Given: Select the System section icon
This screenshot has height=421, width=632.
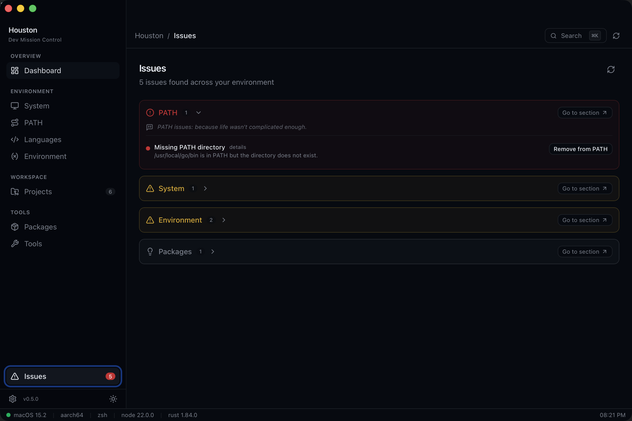Looking at the screenshot, I should [x=14, y=106].
